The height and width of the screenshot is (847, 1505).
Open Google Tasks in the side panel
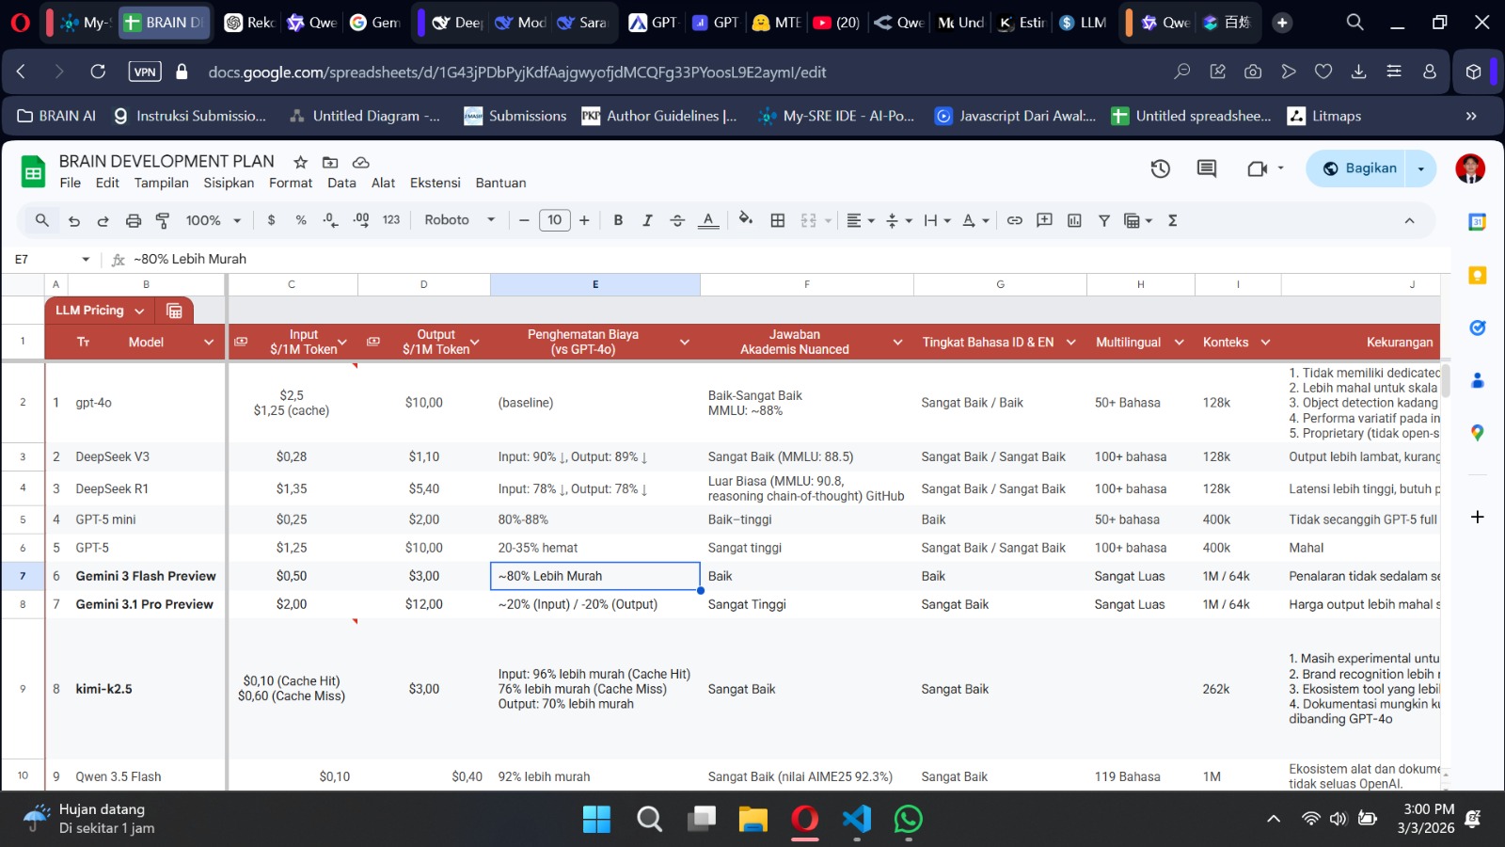[x=1477, y=328]
